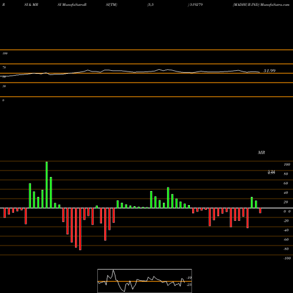
Task: Click the MR axis label -20
Action: coord(286,221)
